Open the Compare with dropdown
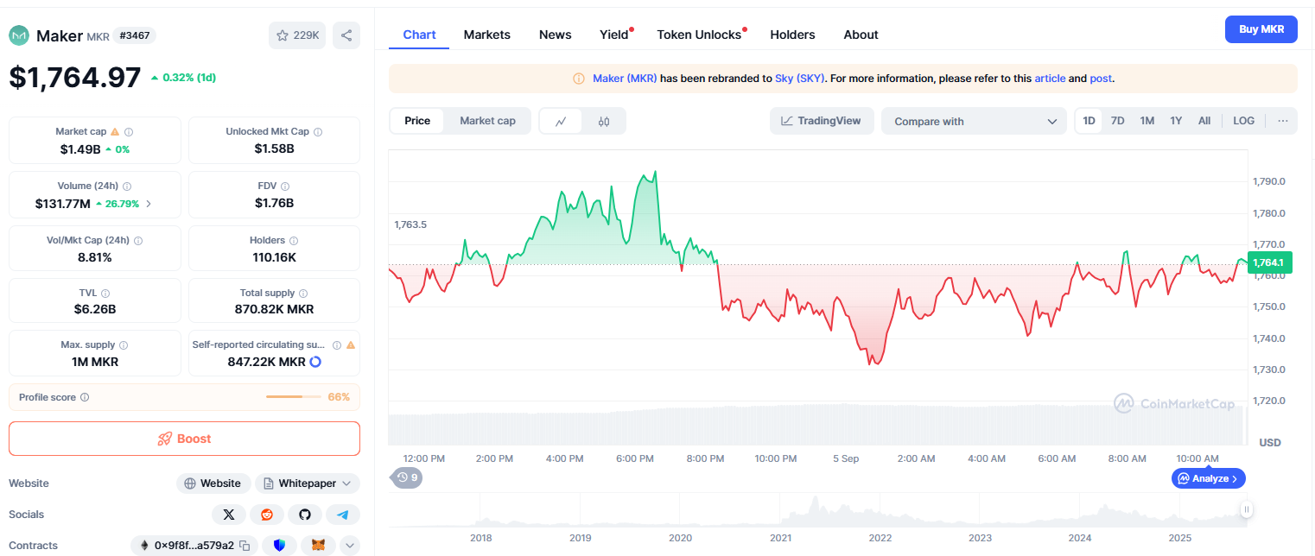Image resolution: width=1315 pixels, height=556 pixels. coord(975,122)
